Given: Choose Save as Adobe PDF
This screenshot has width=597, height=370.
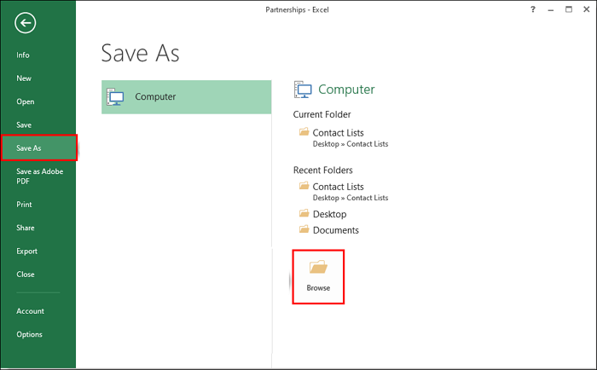Looking at the screenshot, I should [39, 176].
